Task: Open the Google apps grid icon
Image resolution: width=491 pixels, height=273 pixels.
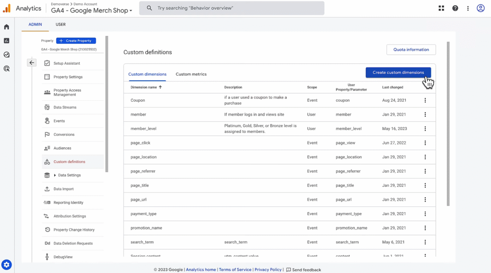Action: tap(441, 8)
